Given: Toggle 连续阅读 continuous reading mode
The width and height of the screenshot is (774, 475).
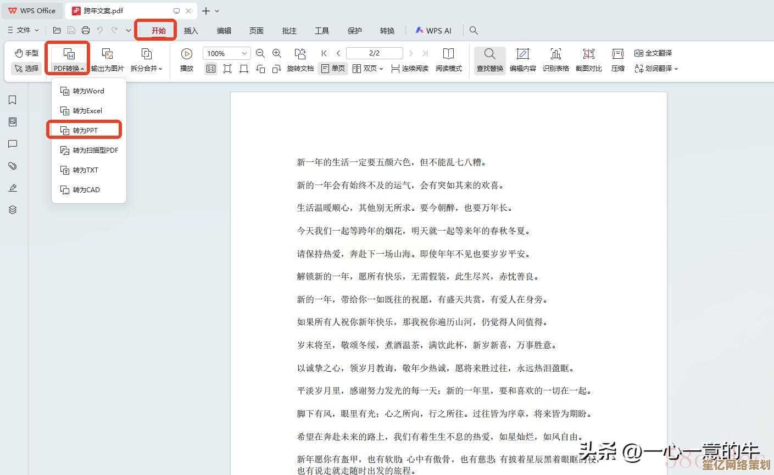Looking at the screenshot, I should [410, 69].
